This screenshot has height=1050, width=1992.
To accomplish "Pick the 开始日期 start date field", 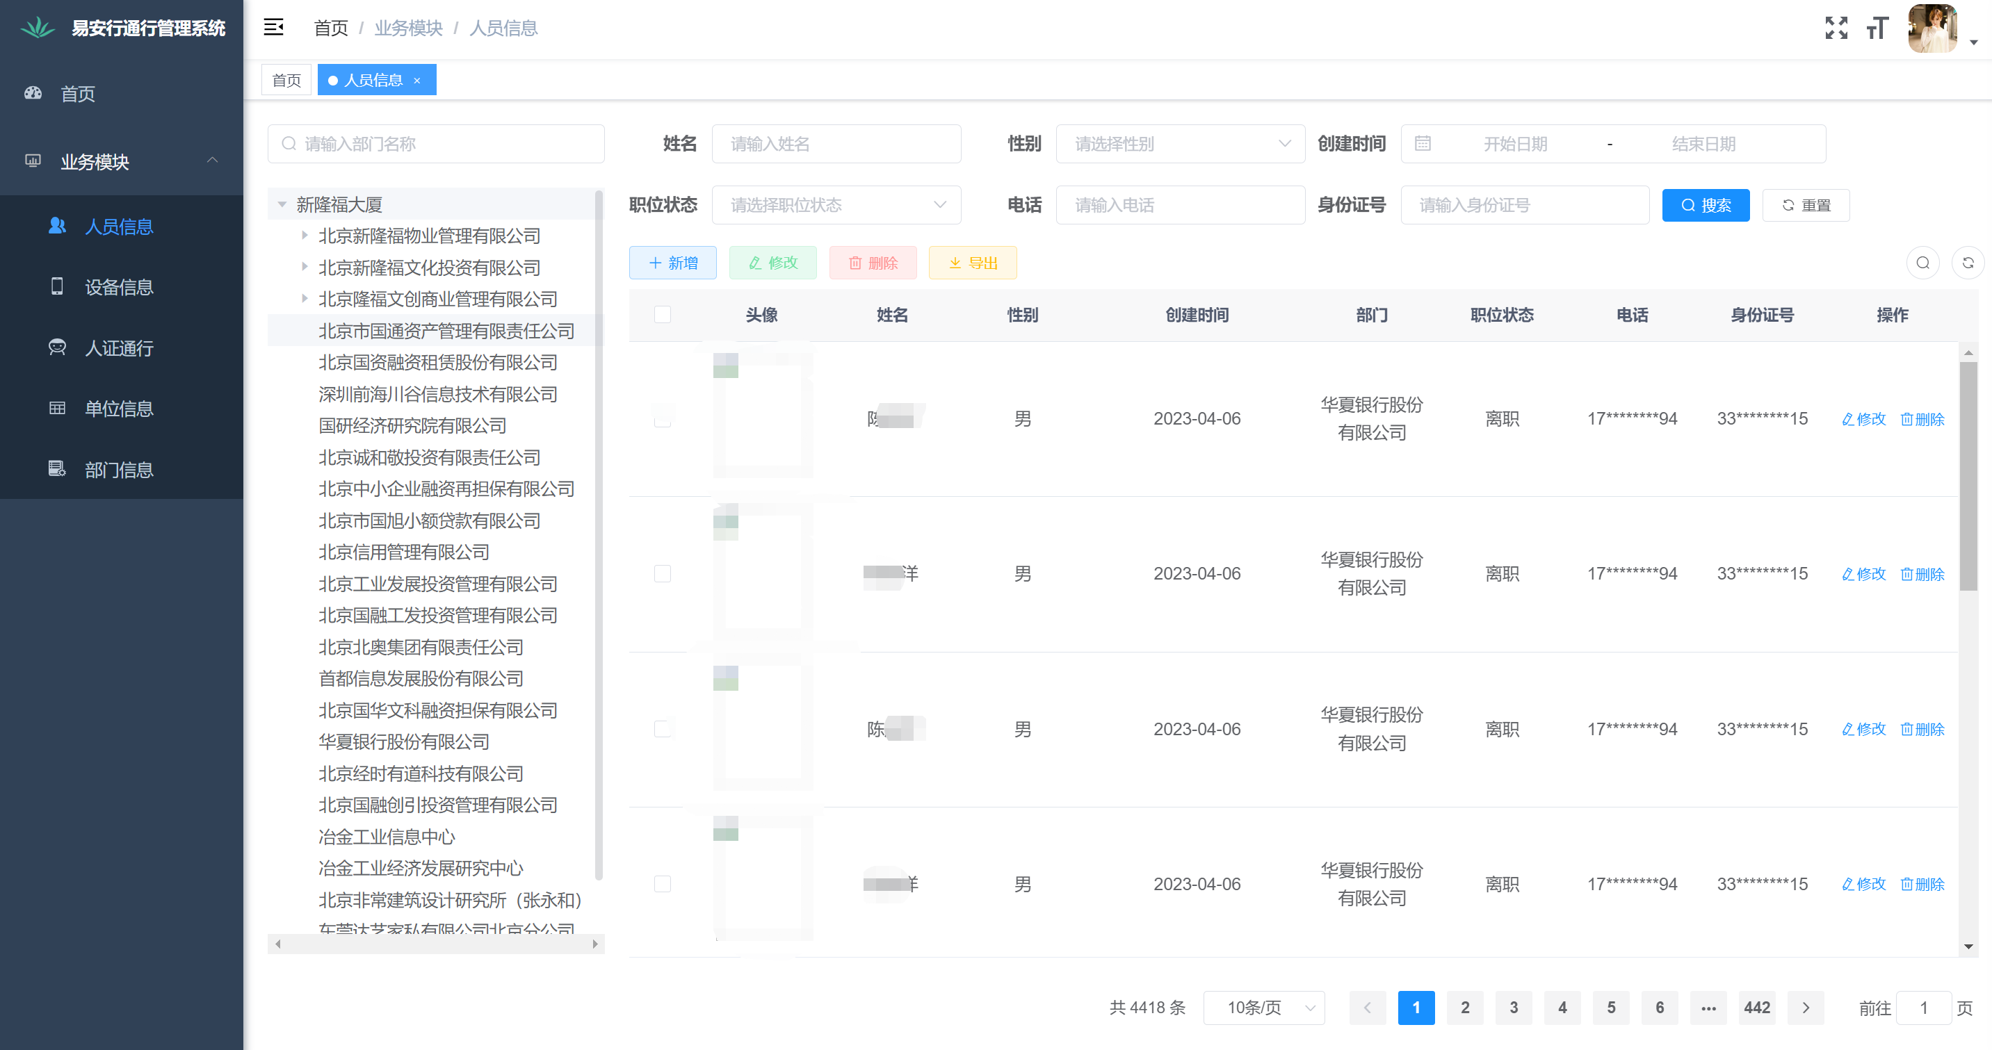I will click(x=1515, y=144).
